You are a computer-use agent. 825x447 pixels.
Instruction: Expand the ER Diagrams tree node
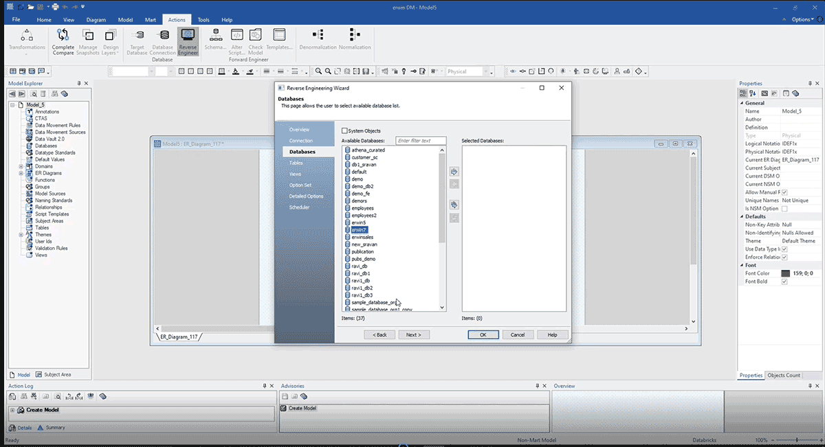click(21, 173)
